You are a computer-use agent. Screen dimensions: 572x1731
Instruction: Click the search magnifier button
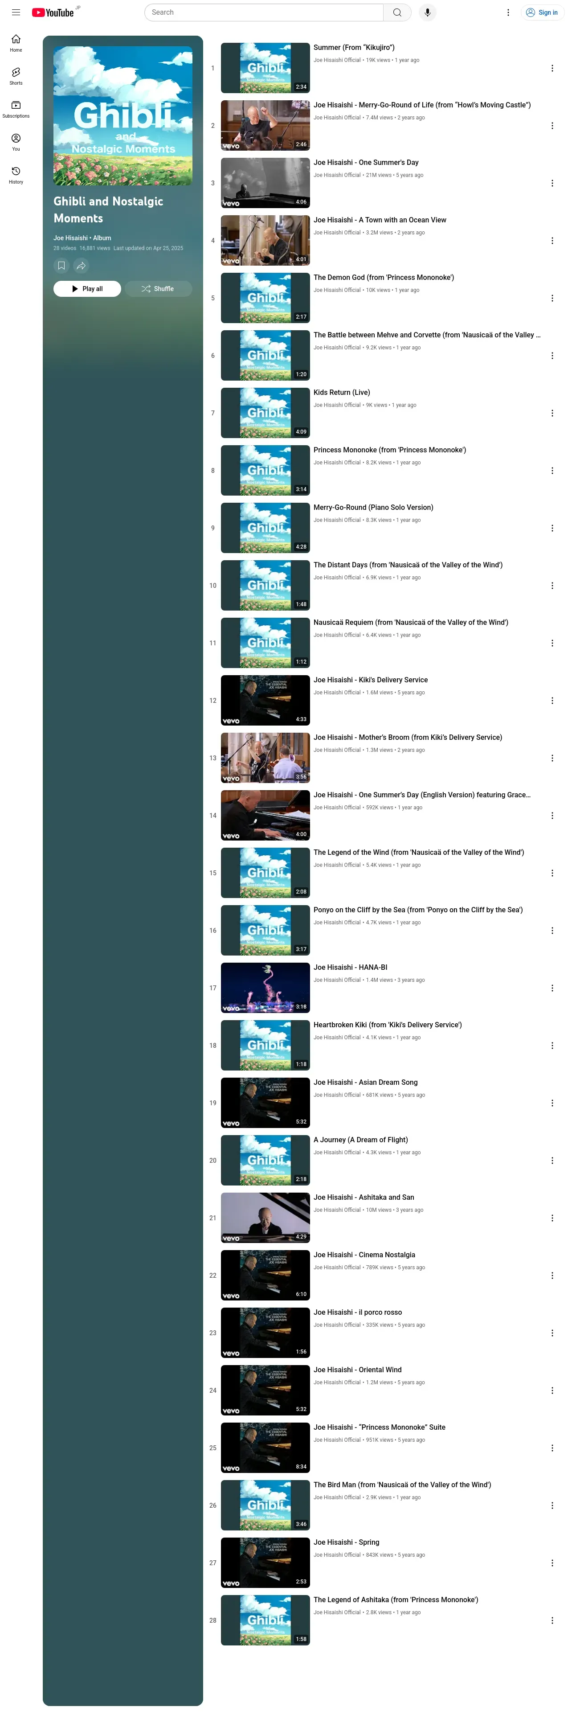tap(397, 12)
